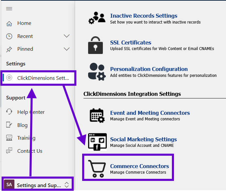Click 'Set how you want to interact' text
Image resolution: width=226 pixels, height=191 pixels.
pos(155,22)
